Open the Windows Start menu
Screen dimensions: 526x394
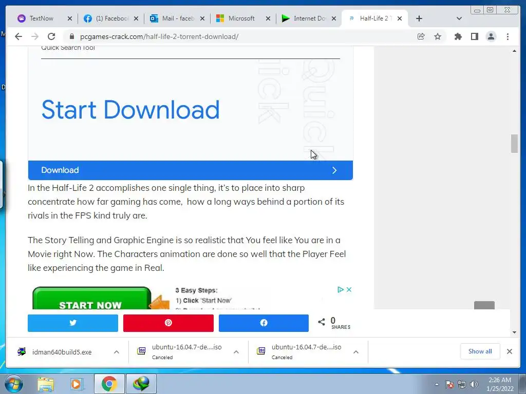point(14,384)
